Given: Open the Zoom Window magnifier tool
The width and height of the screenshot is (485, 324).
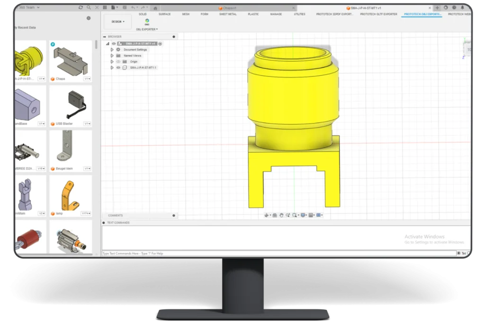Looking at the screenshot, I should point(295,215).
